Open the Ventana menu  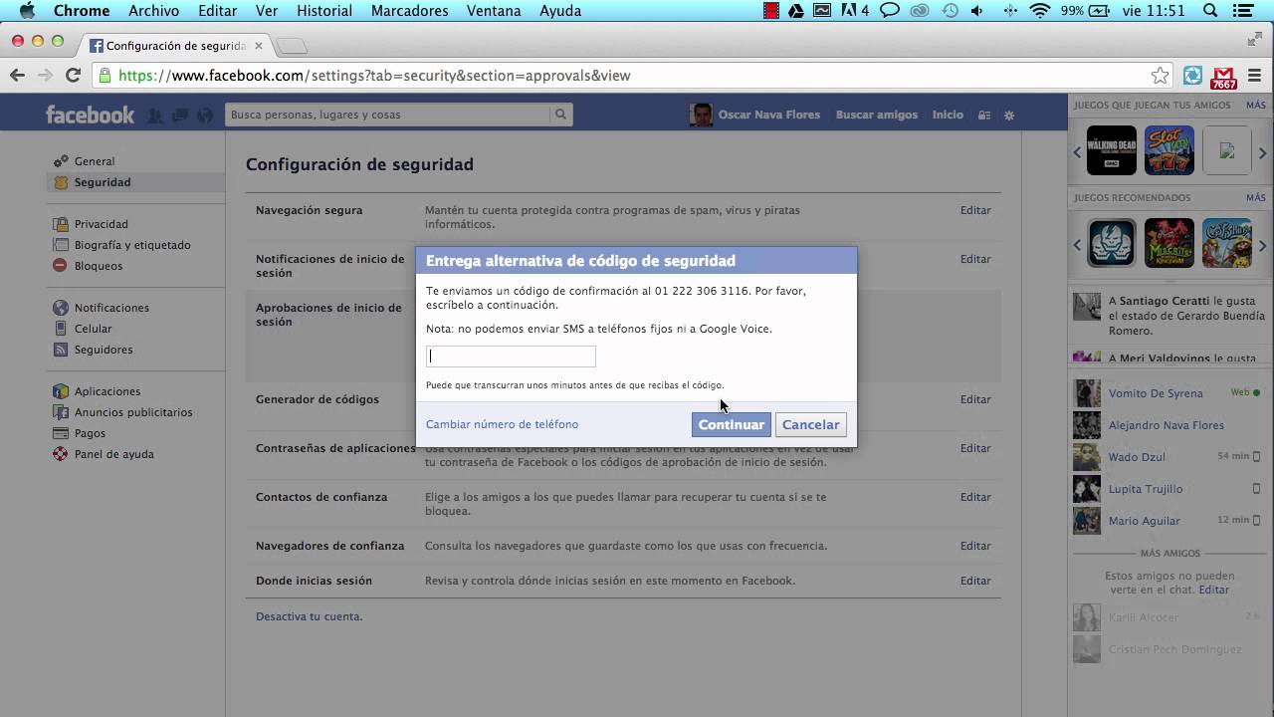point(494,11)
